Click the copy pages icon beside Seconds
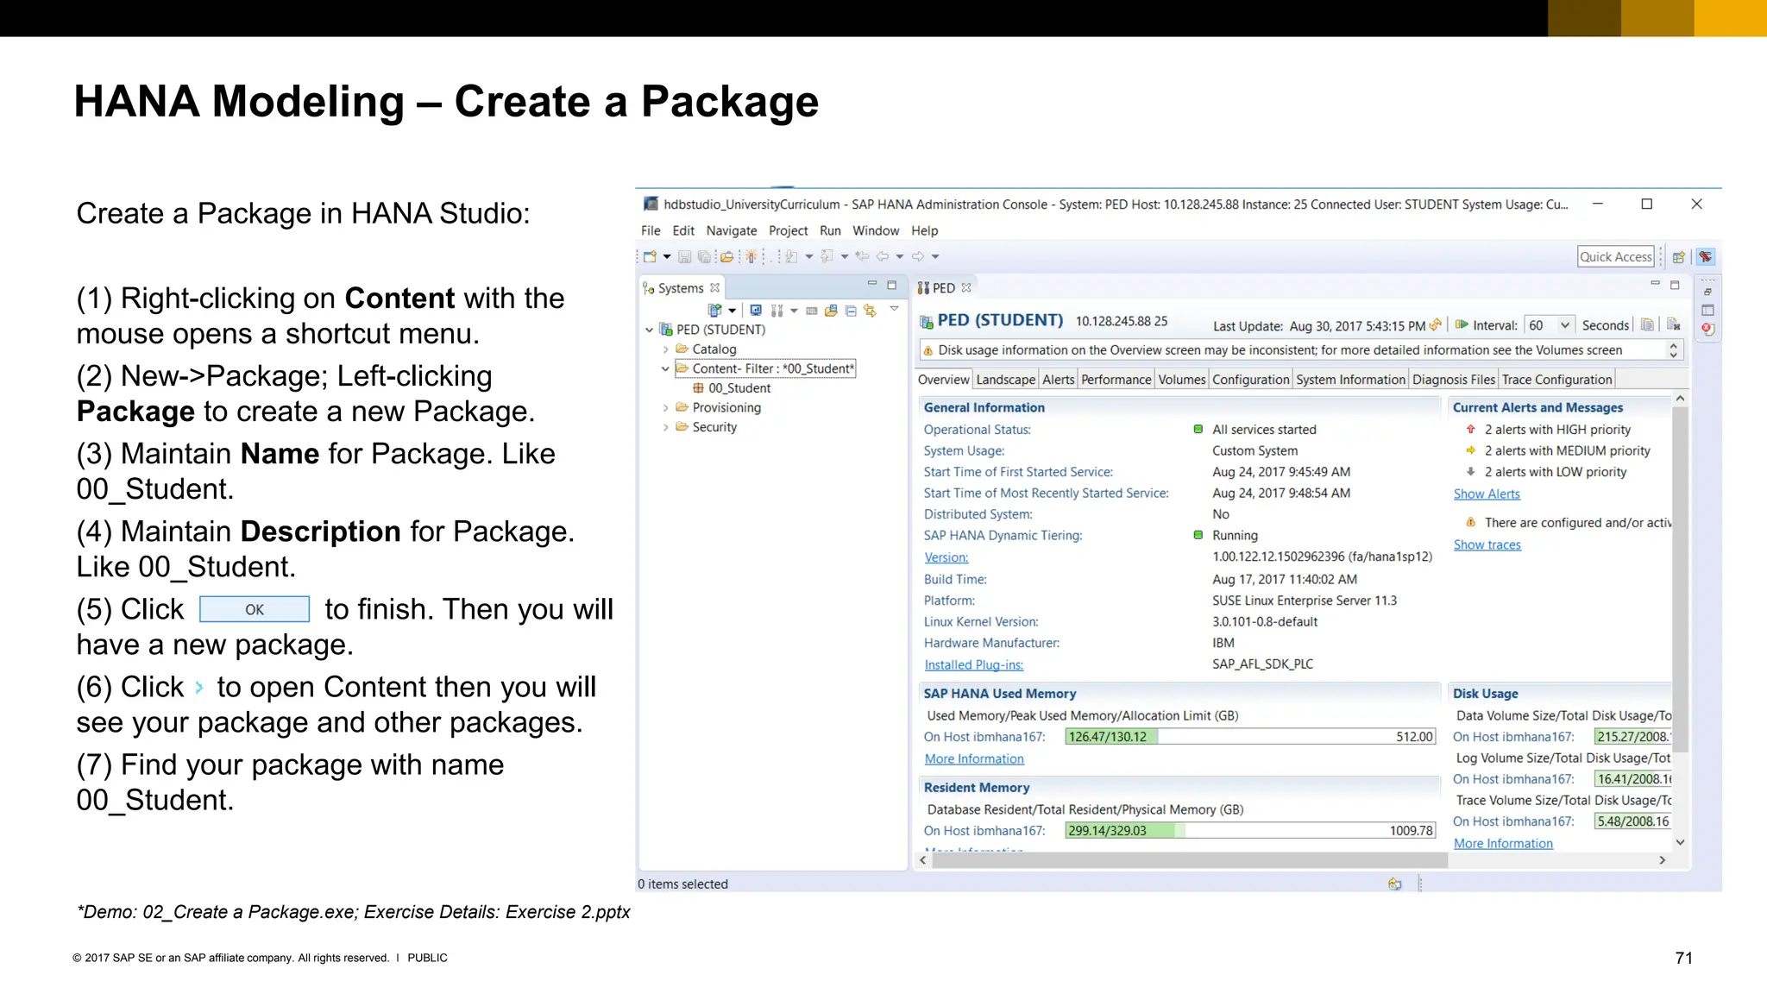 [1647, 324]
